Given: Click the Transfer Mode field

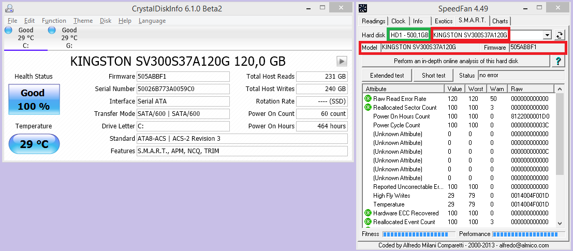Looking at the screenshot, I should pyautogui.click(x=183, y=114).
